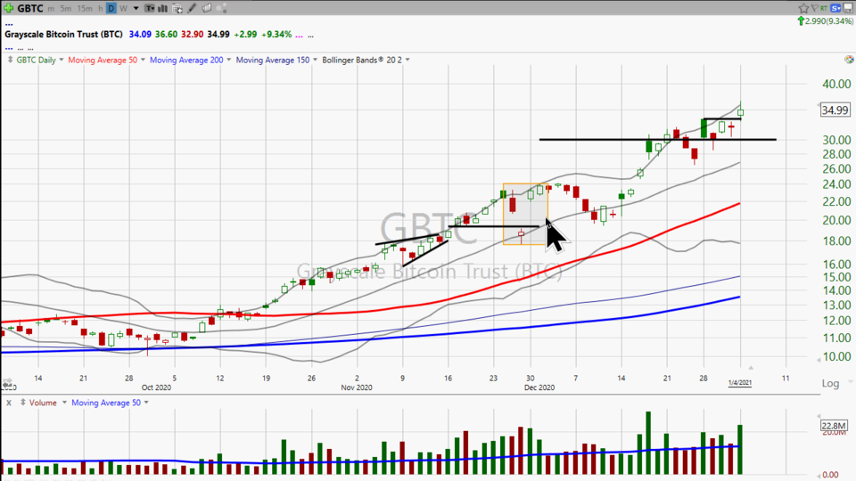Open the Volume plot dropdown arrow

pos(64,403)
